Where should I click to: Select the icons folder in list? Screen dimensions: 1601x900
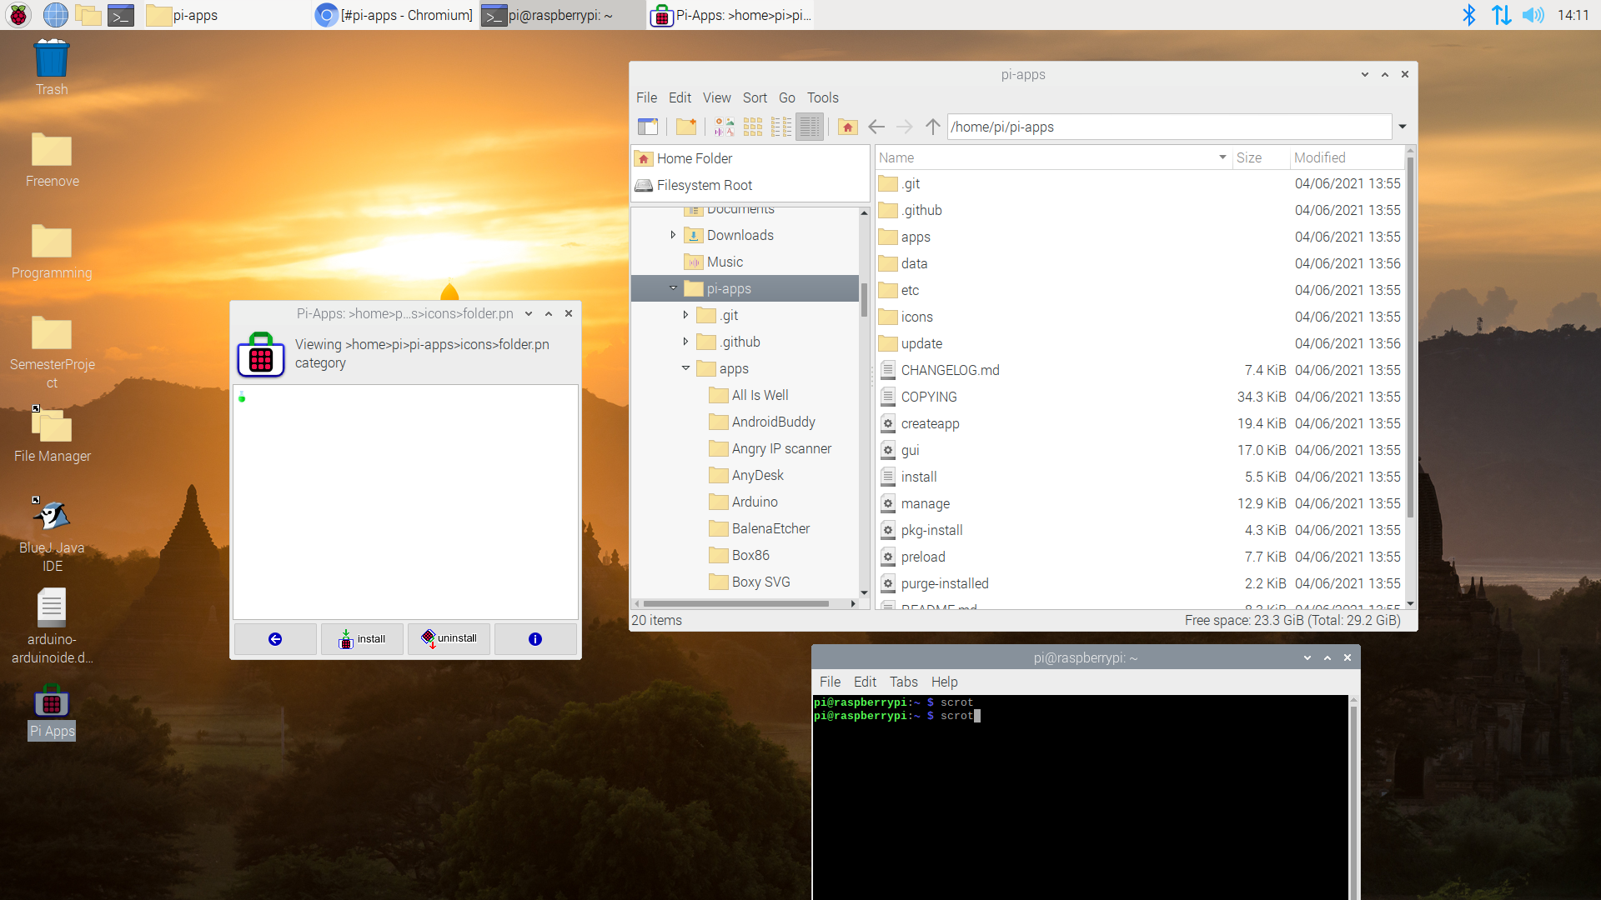pos(916,317)
